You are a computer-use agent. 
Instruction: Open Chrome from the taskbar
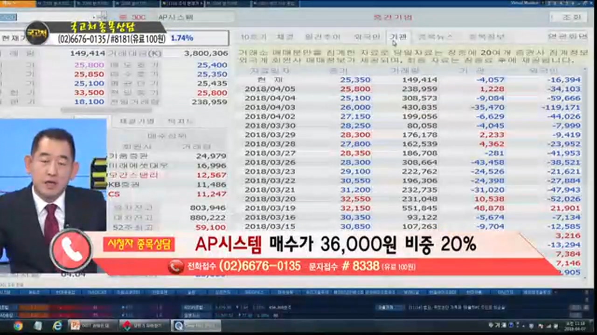click(x=18, y=326)
